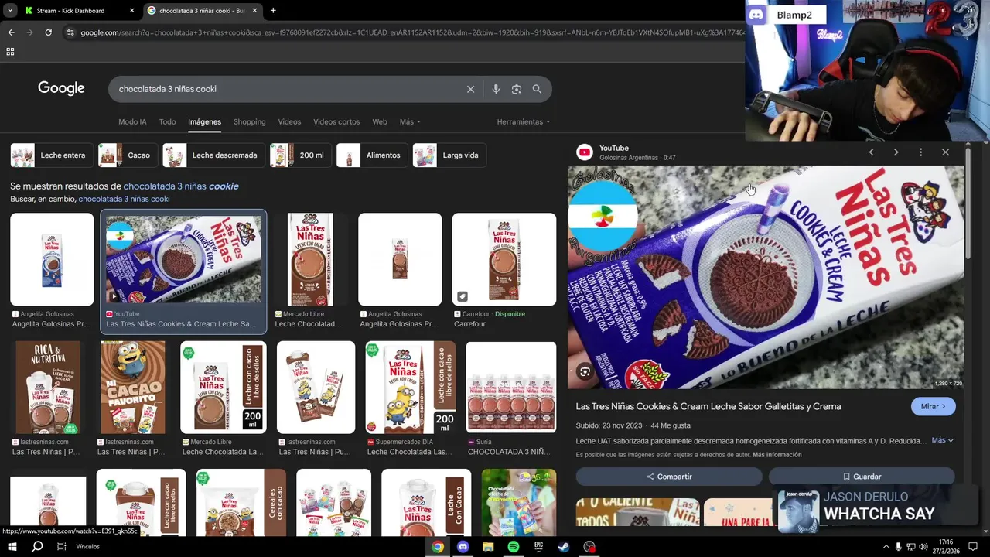Show hidden system tray icons
Viewport: 990px width, 557px height.
pos(886,546)
